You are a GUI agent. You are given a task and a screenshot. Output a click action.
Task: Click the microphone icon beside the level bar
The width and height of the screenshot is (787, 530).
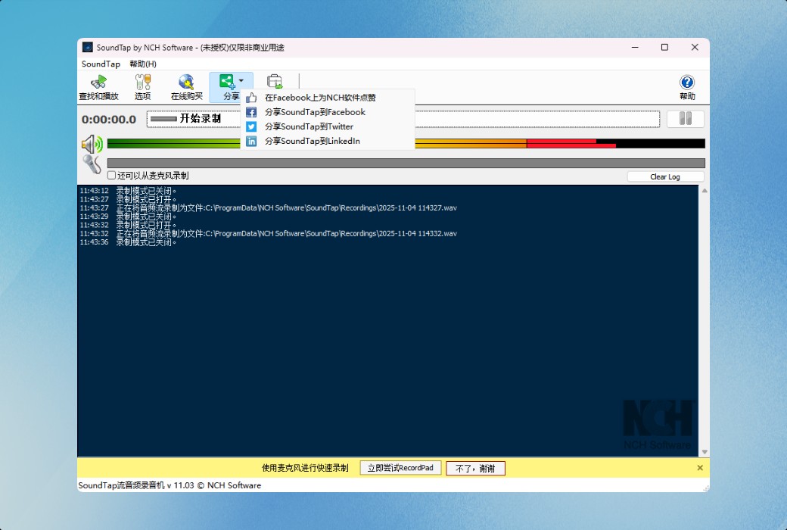pos(92,163)
